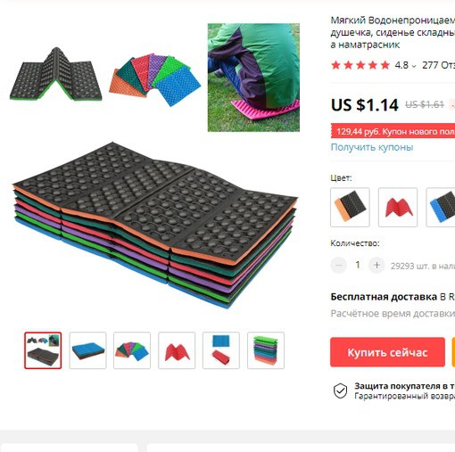The image size is (455, 452).
Task: Open the Получить купоны link
Action: click(x=372, y=147)
